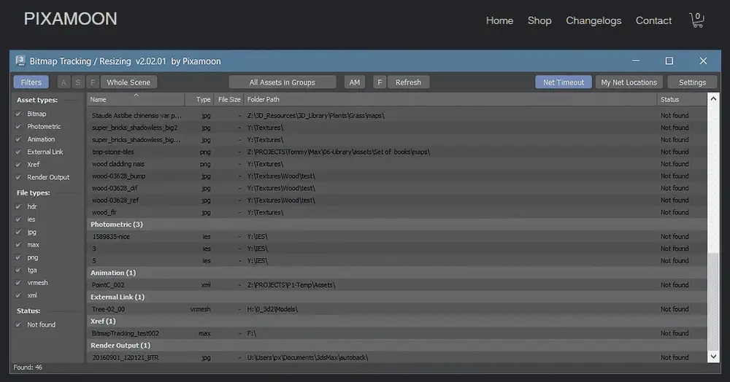Click the scrollbar up arrow

[713, 99]
